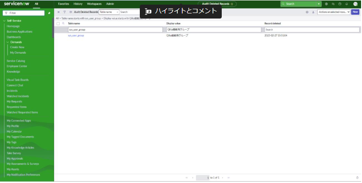Click the tag icon before Audit Deleted Records title

point(71,12)
